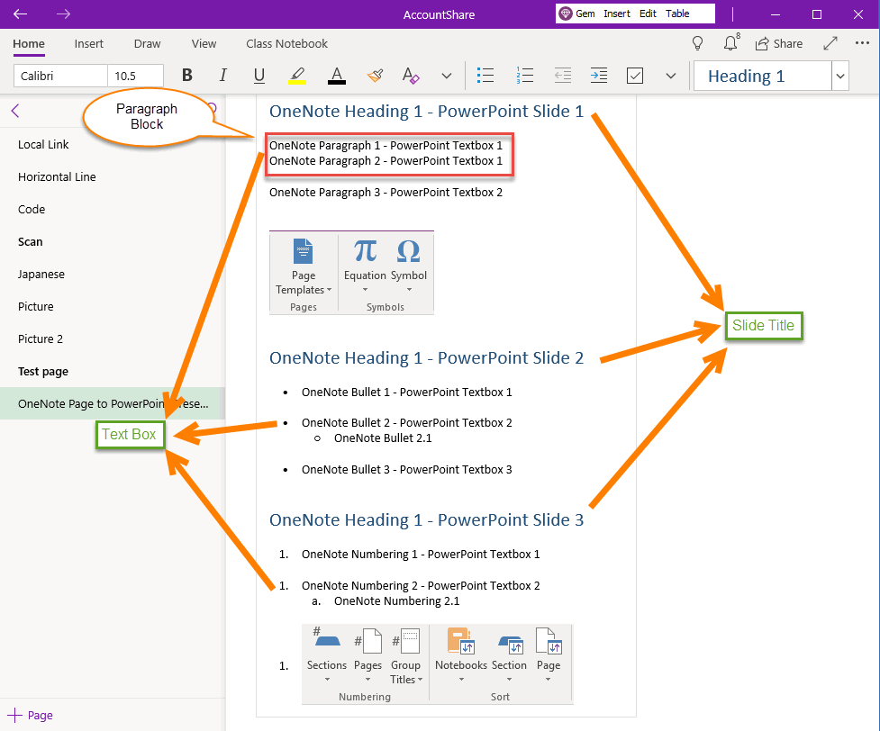Click the OneNote Numbering 1 line
This screenshot has height=731, width=880.
click(421, 555)
